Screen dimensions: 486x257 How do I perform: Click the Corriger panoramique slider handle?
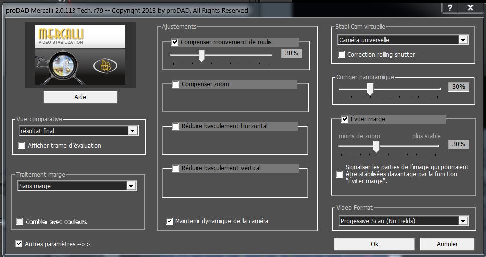370,89
